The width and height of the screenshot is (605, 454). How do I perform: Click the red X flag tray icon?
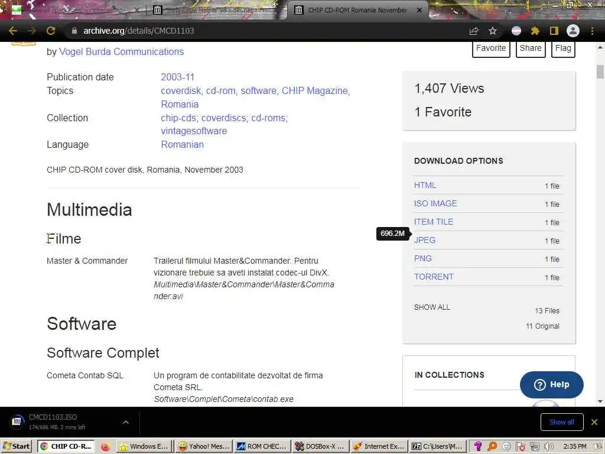click(521, 447)
